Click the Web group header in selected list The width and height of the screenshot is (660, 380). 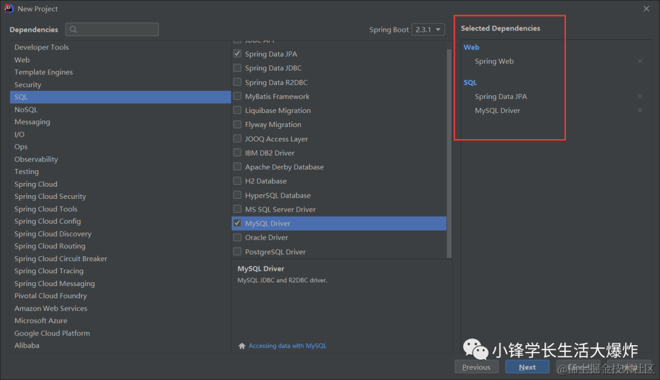471,48
